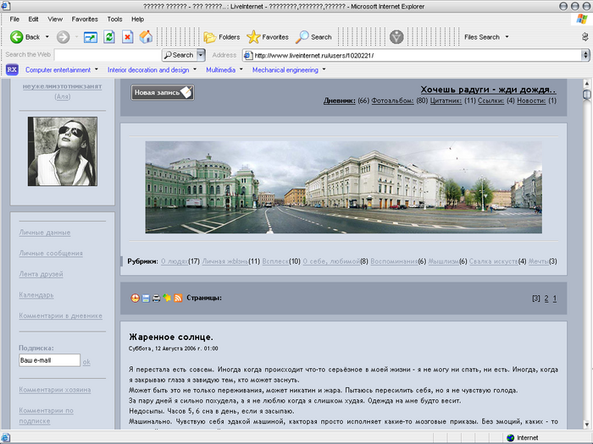Open the Календарь link
The height and width of the screenshot is (444, 593).
[x=36, y=295]
